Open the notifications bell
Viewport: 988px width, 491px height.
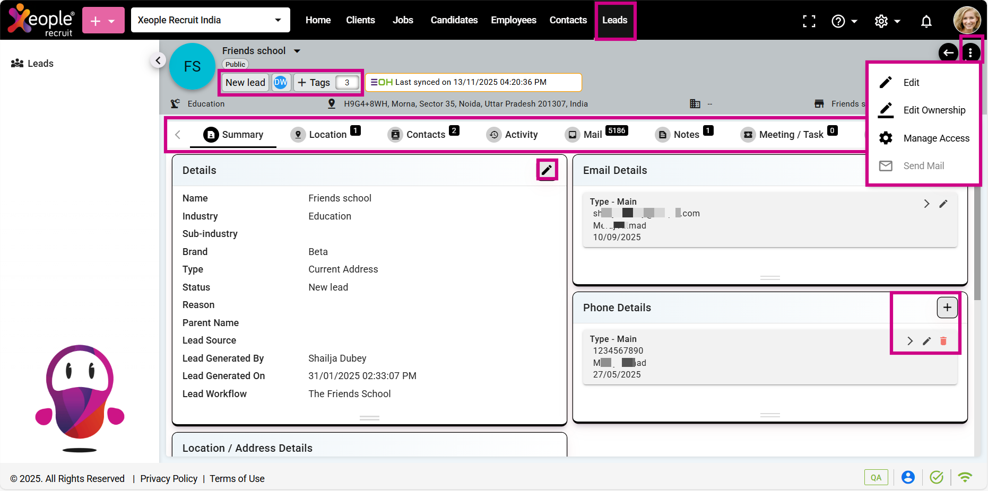(926, 21)
